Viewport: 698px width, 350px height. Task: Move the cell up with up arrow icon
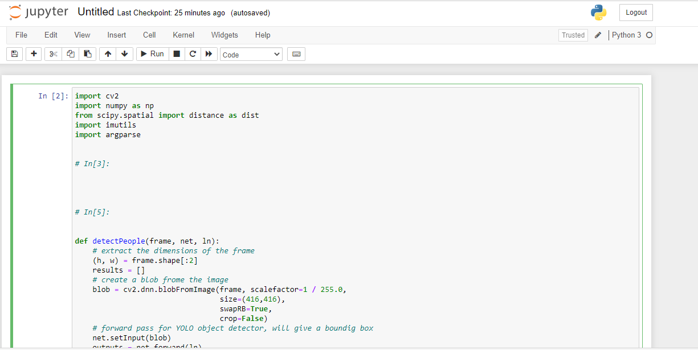(108, 53)
